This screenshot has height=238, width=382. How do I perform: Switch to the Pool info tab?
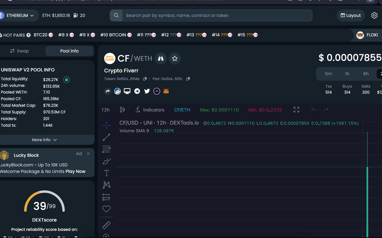[x=69, y=51]
